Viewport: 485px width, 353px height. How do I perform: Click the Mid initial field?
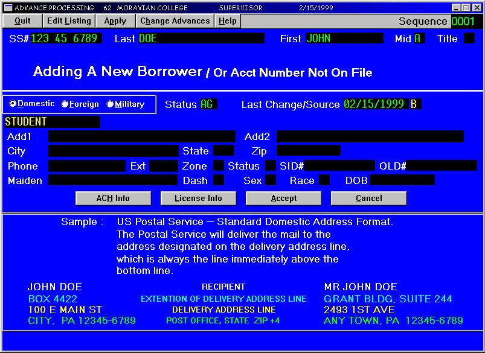(419, 39)
